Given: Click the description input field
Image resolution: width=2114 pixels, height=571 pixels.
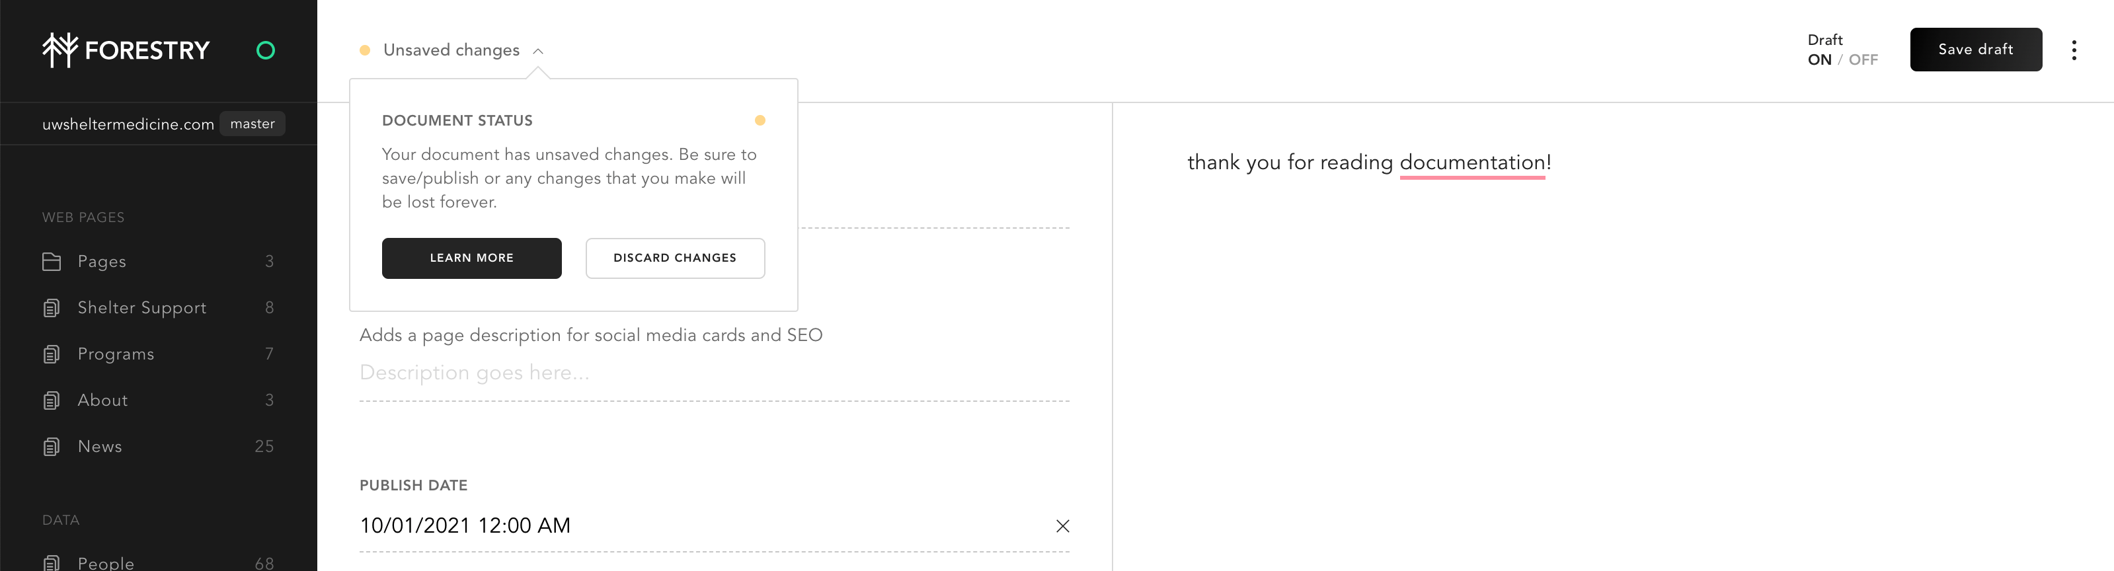Looking at the screenshot, I should coord(713,373).
